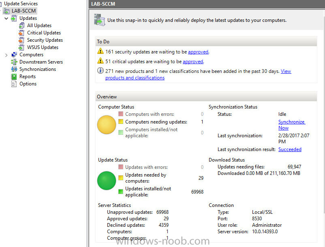Viewport: 325px width, 247px height.
Task: Click the Synchronizations icon
Action: coord(14,69)
